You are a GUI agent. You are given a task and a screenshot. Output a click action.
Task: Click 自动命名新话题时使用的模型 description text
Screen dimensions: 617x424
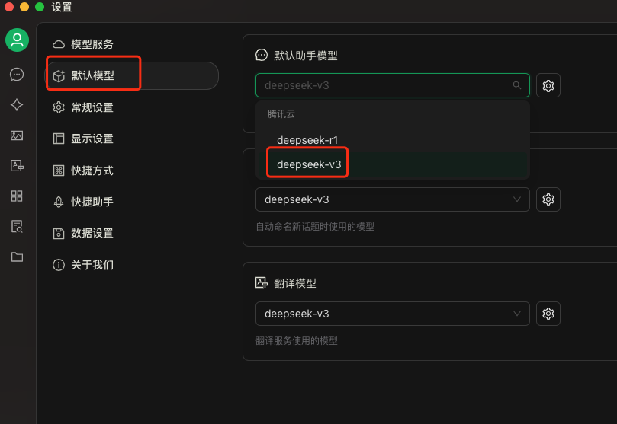pos(315,227)
